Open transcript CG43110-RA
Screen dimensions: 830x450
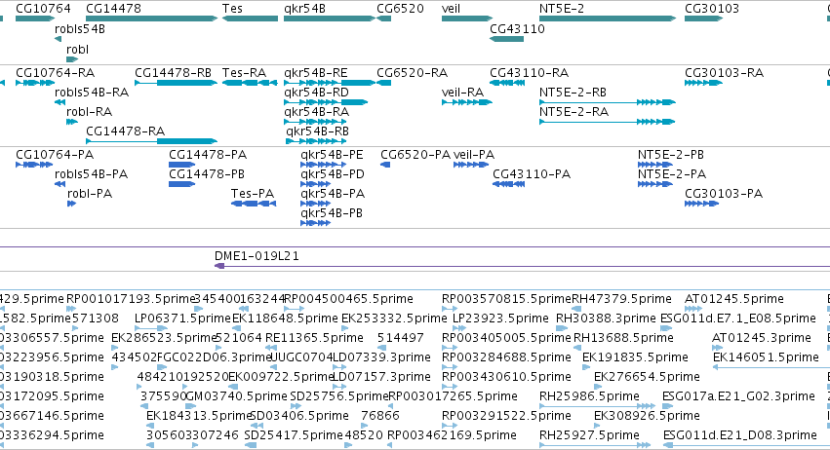(x=529, y=72)
